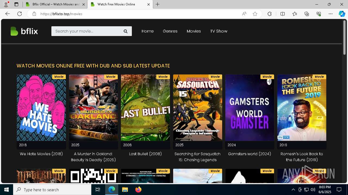
Task: Open the browser profile icon
Action: (6, 4)
